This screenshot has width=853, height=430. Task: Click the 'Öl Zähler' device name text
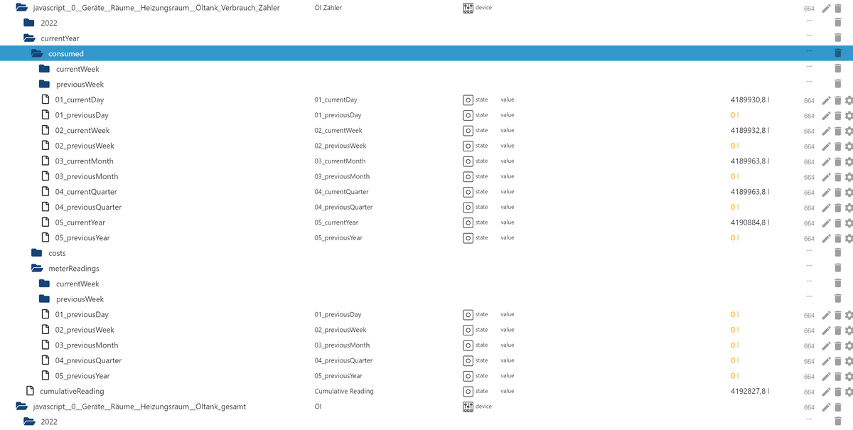coord(328,8)
